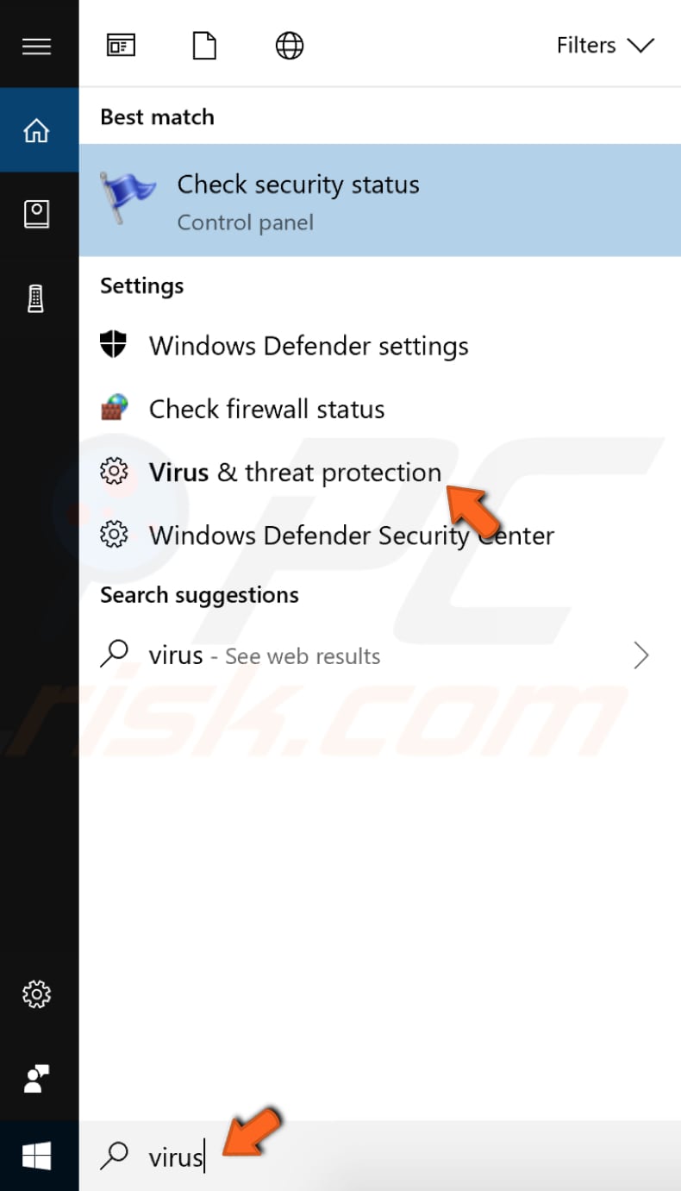The image size is (681, 1191).
Task: Click the magnifier icon in the search box
Action: 115,1155
